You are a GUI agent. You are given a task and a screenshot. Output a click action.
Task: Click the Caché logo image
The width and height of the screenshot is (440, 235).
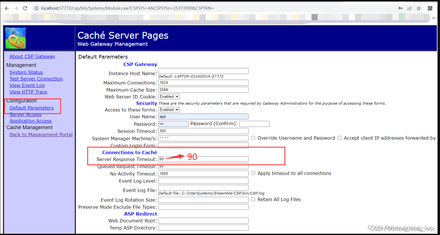[x=16, y=38]
